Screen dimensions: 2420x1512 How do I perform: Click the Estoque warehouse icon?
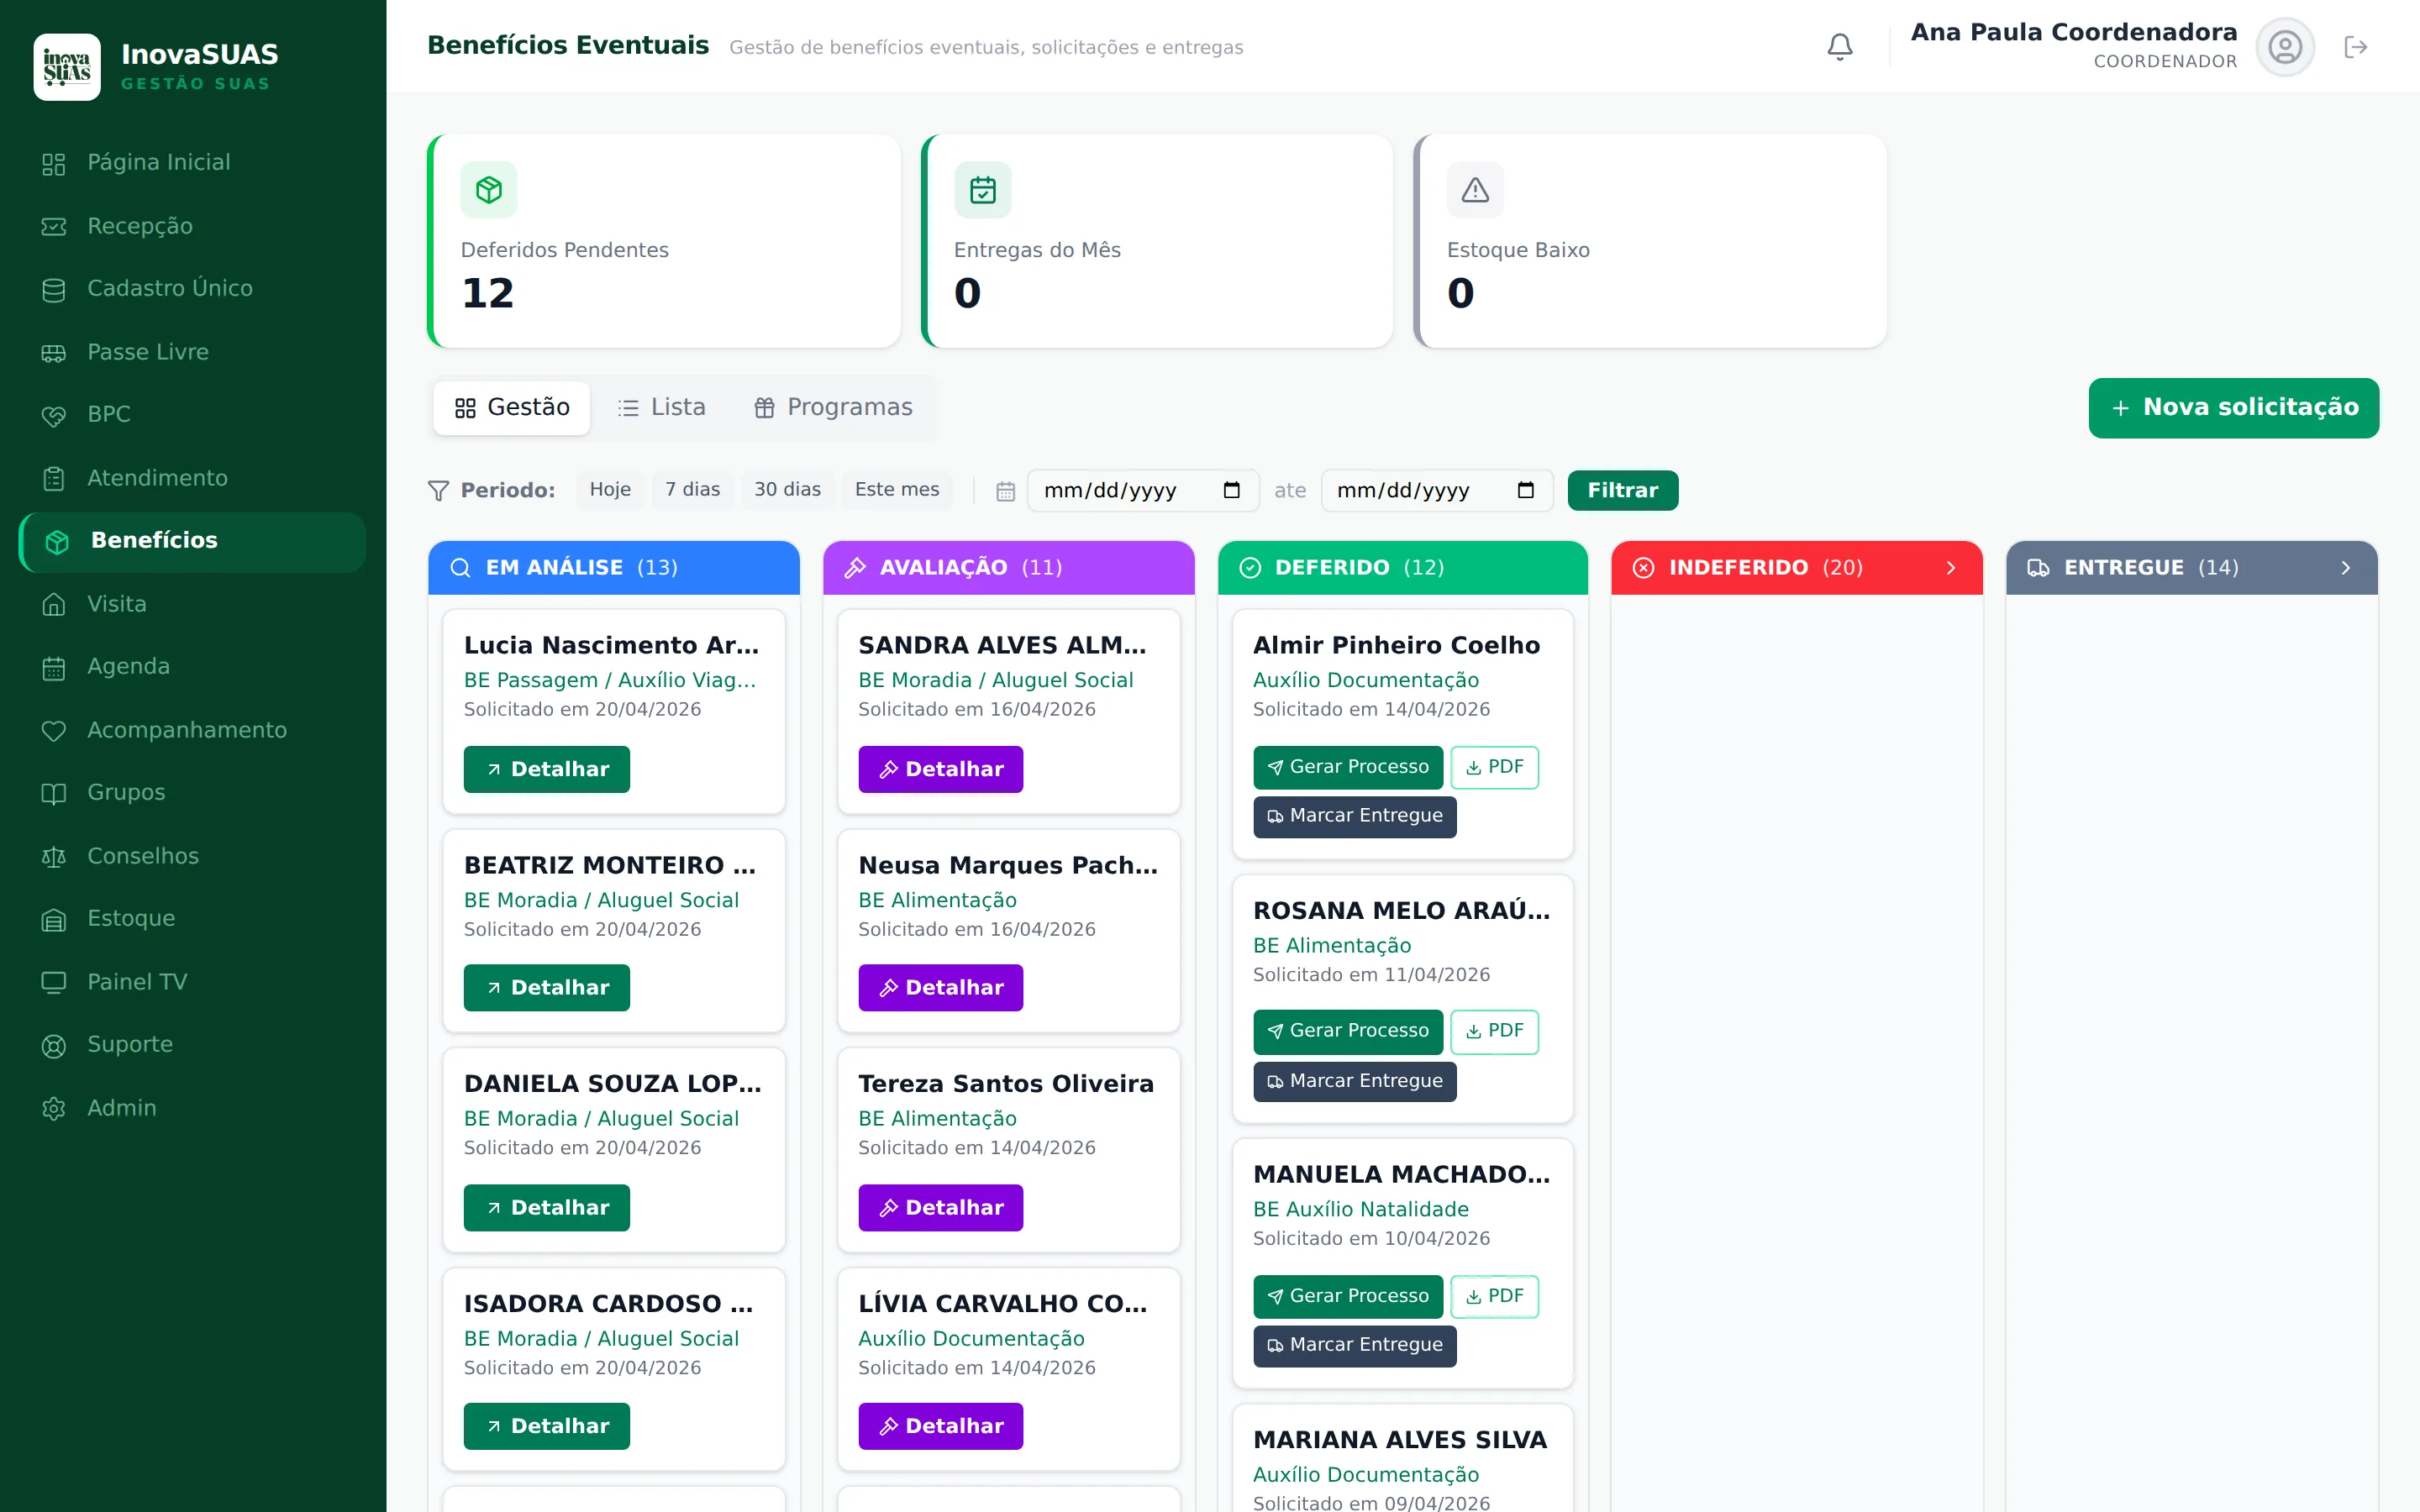54,920
